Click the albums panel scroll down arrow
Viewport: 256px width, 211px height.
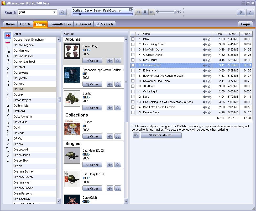coord(126,201)
